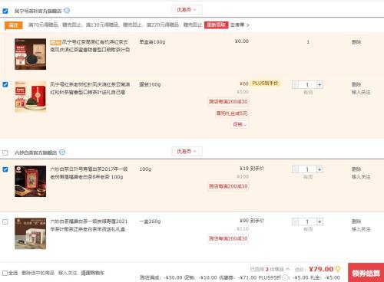Increase quantity of 凤宁号红茶 罐装100g item
The image size is (384, 282).
pyautogui.click(x=319, y=84)
